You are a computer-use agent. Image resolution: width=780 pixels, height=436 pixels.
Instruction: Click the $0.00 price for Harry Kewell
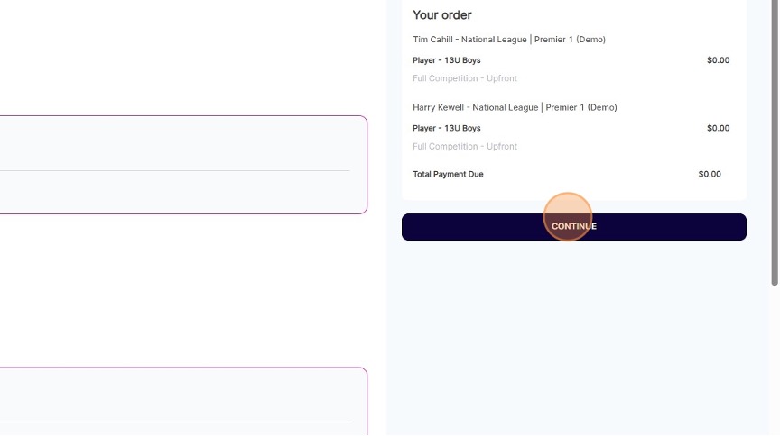718,128
